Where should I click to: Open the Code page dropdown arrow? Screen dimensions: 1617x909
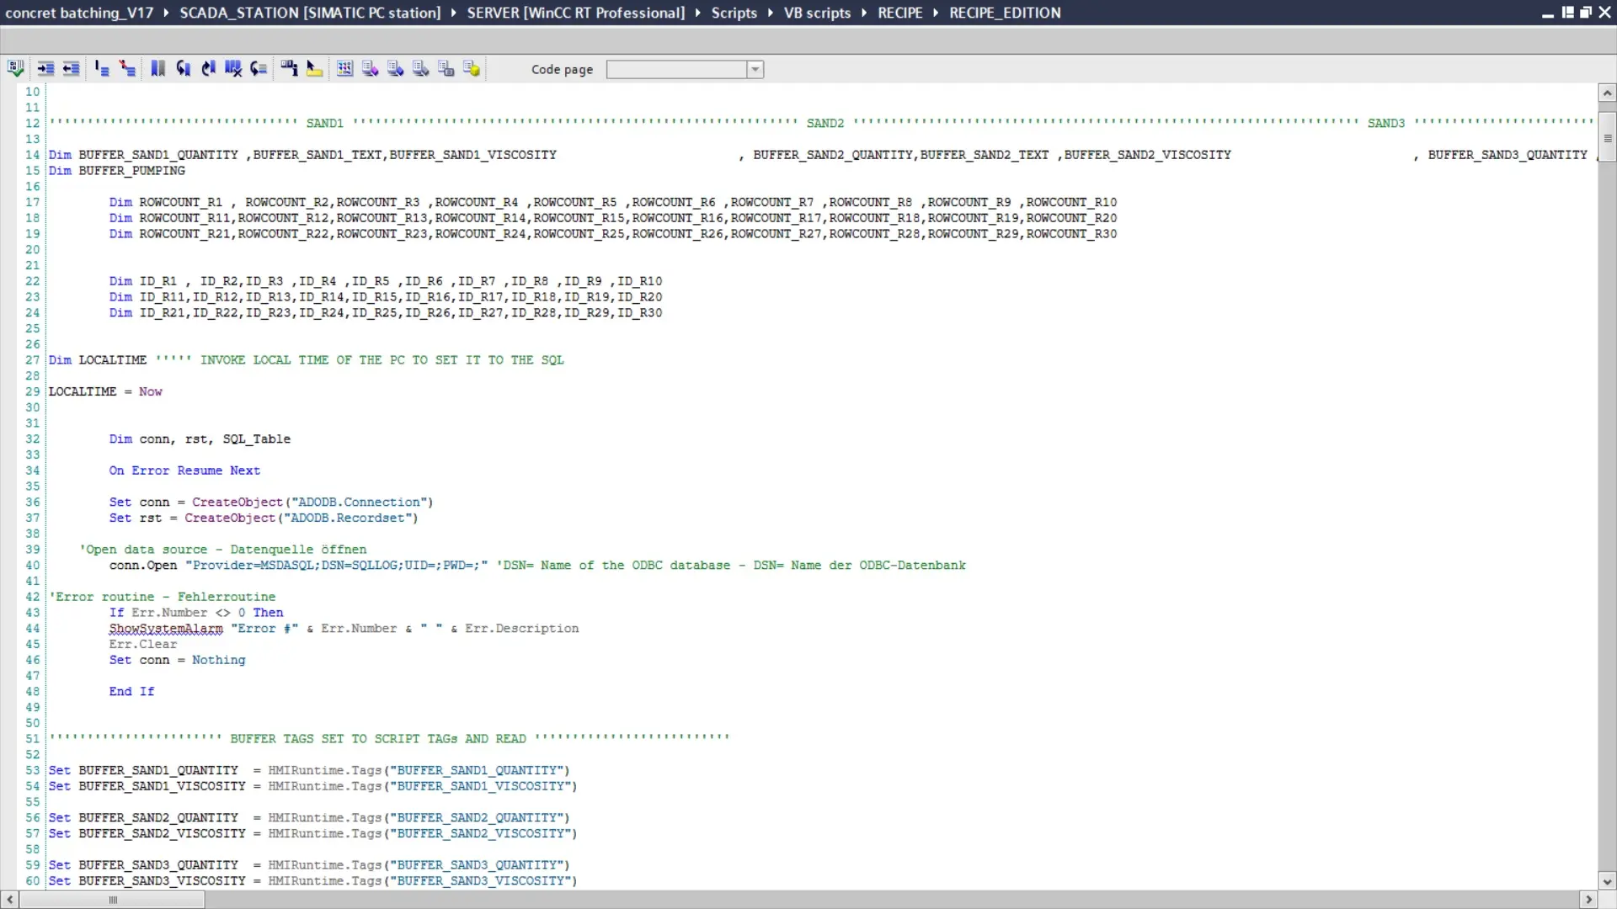(x=755, y=70)
